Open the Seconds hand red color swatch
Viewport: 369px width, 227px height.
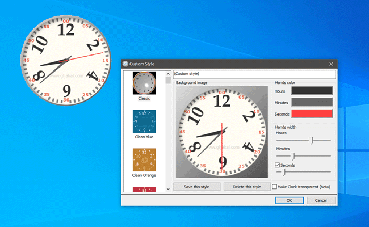(312, 113)
